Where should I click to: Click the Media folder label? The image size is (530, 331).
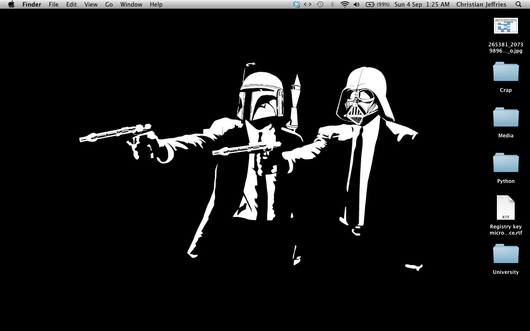506,136
